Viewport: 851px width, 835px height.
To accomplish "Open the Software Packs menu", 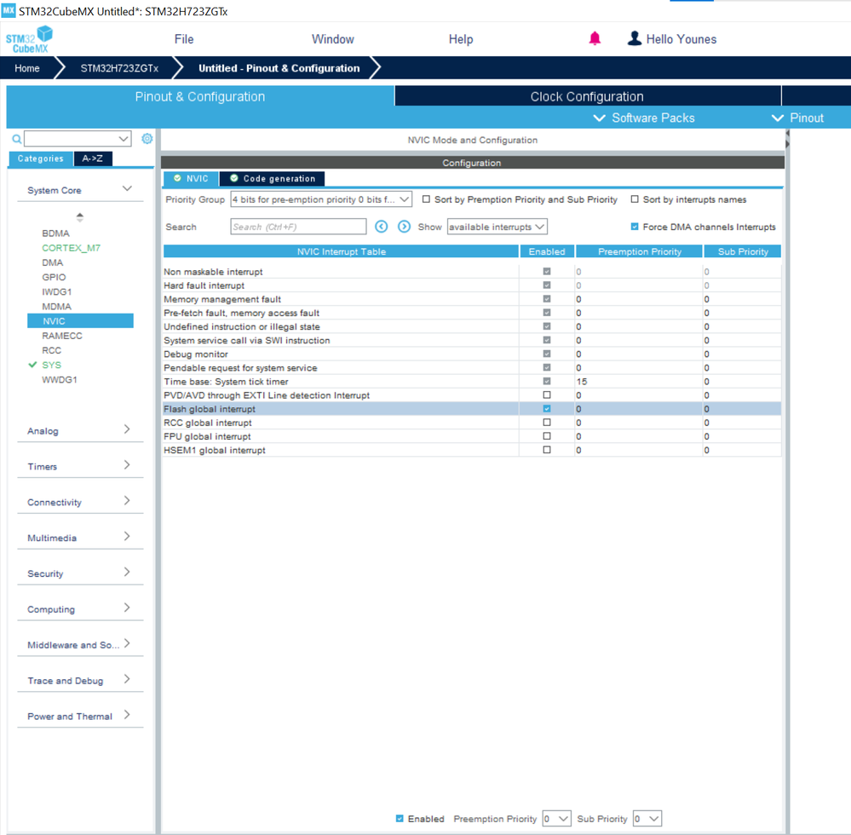I will click(x=644, y=118).
